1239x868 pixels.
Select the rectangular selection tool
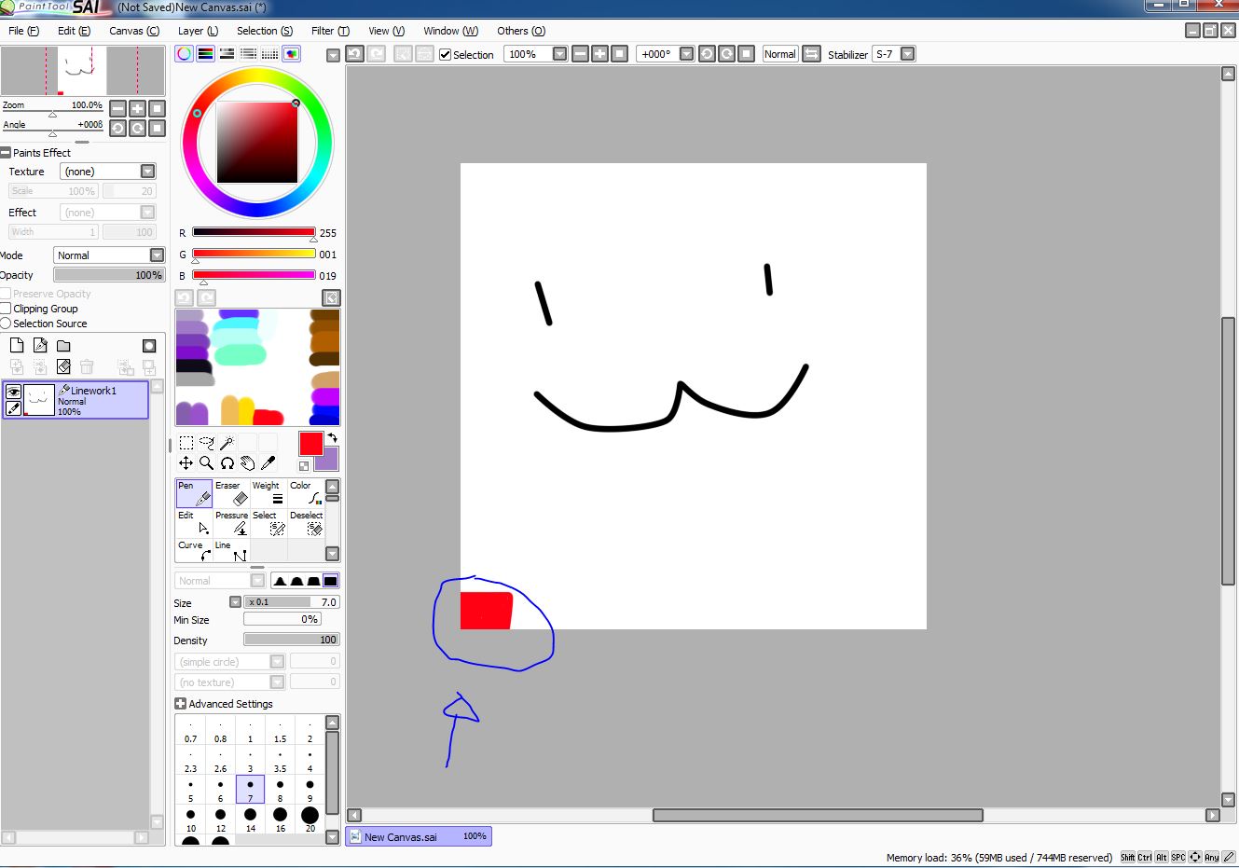tap(186, 443)
